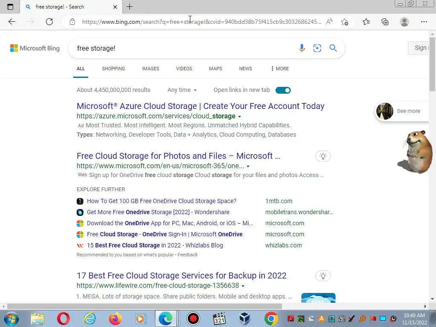Select the ALL results tab
Viewport: 436px width, 327px height.
pyautogui.click(x=80, y=69)
